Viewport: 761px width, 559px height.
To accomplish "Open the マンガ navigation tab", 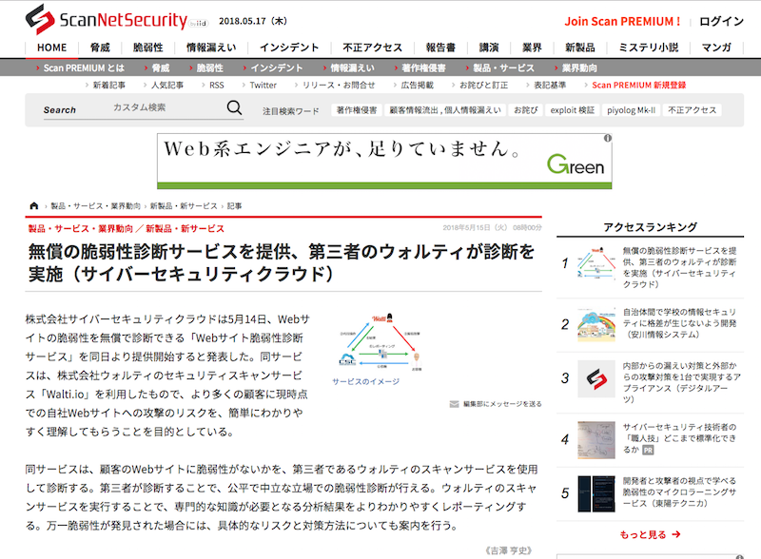I will click(x=716, y=48).
